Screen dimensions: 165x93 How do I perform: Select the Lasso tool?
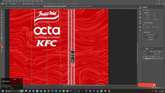coord(2,13)
